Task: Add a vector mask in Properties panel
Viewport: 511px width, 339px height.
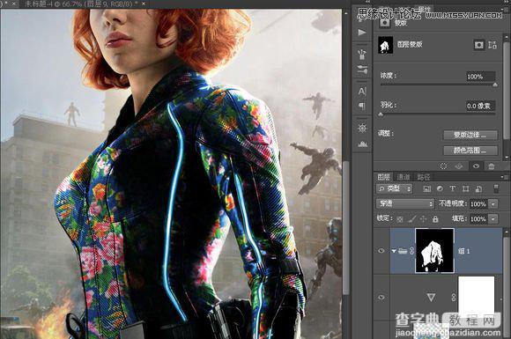Action: click(x=492, y=45)
